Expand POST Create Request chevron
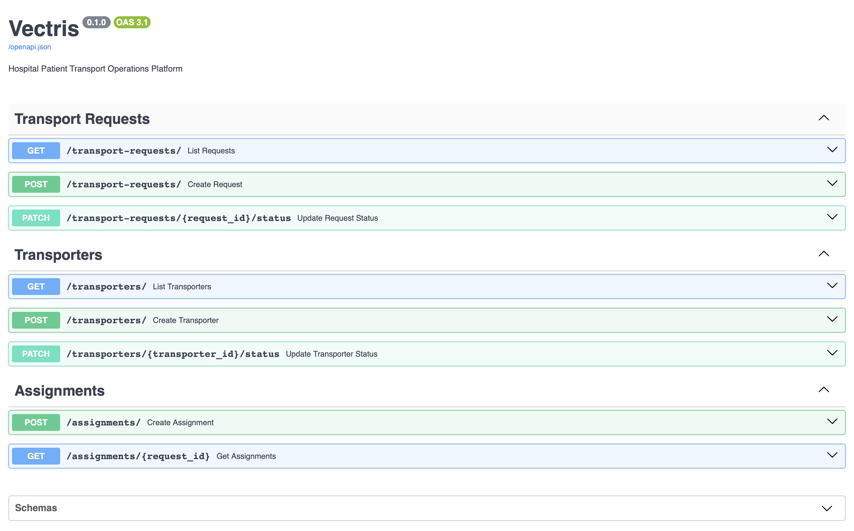Viewport: 854px width, 531px height. coord(832,184)
